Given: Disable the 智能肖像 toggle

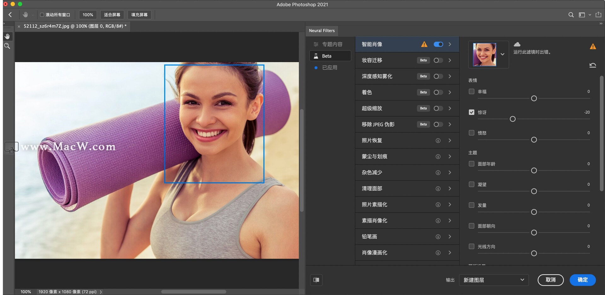Looking at the screenshot, I should coord(438,44).
